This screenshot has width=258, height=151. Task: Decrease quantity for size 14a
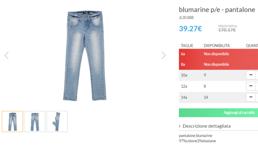pyautogui.click(x=250, y=97)
